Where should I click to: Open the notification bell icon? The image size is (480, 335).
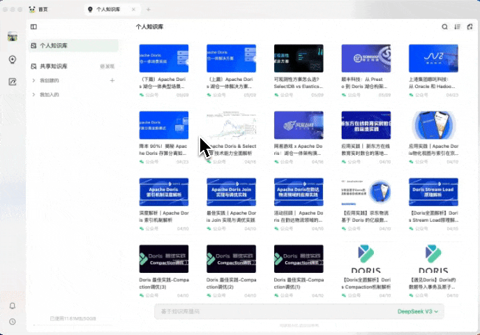pyautogui.click(x=13, y=306)
